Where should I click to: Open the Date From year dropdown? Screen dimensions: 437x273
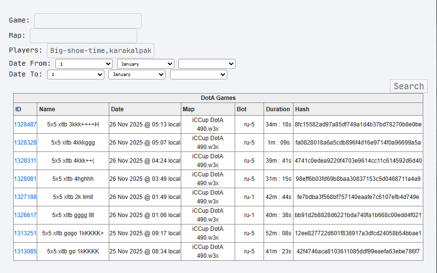(207, 64)
